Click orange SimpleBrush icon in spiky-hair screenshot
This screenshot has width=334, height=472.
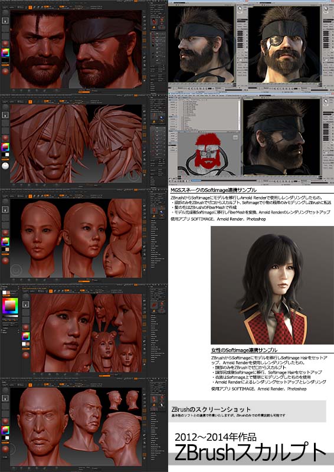(x=154, y=122)
